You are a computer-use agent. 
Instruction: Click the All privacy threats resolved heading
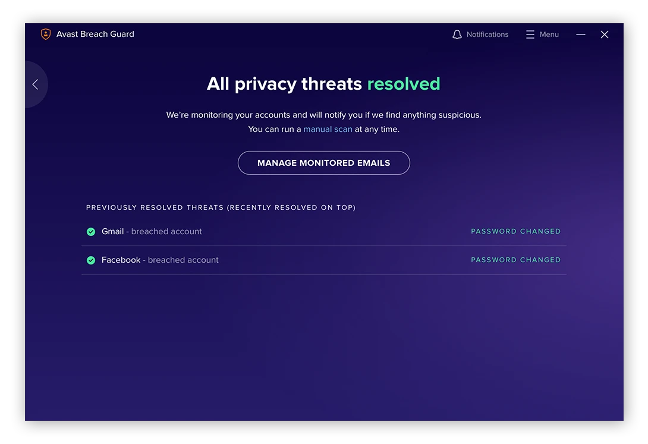[323, 83]
